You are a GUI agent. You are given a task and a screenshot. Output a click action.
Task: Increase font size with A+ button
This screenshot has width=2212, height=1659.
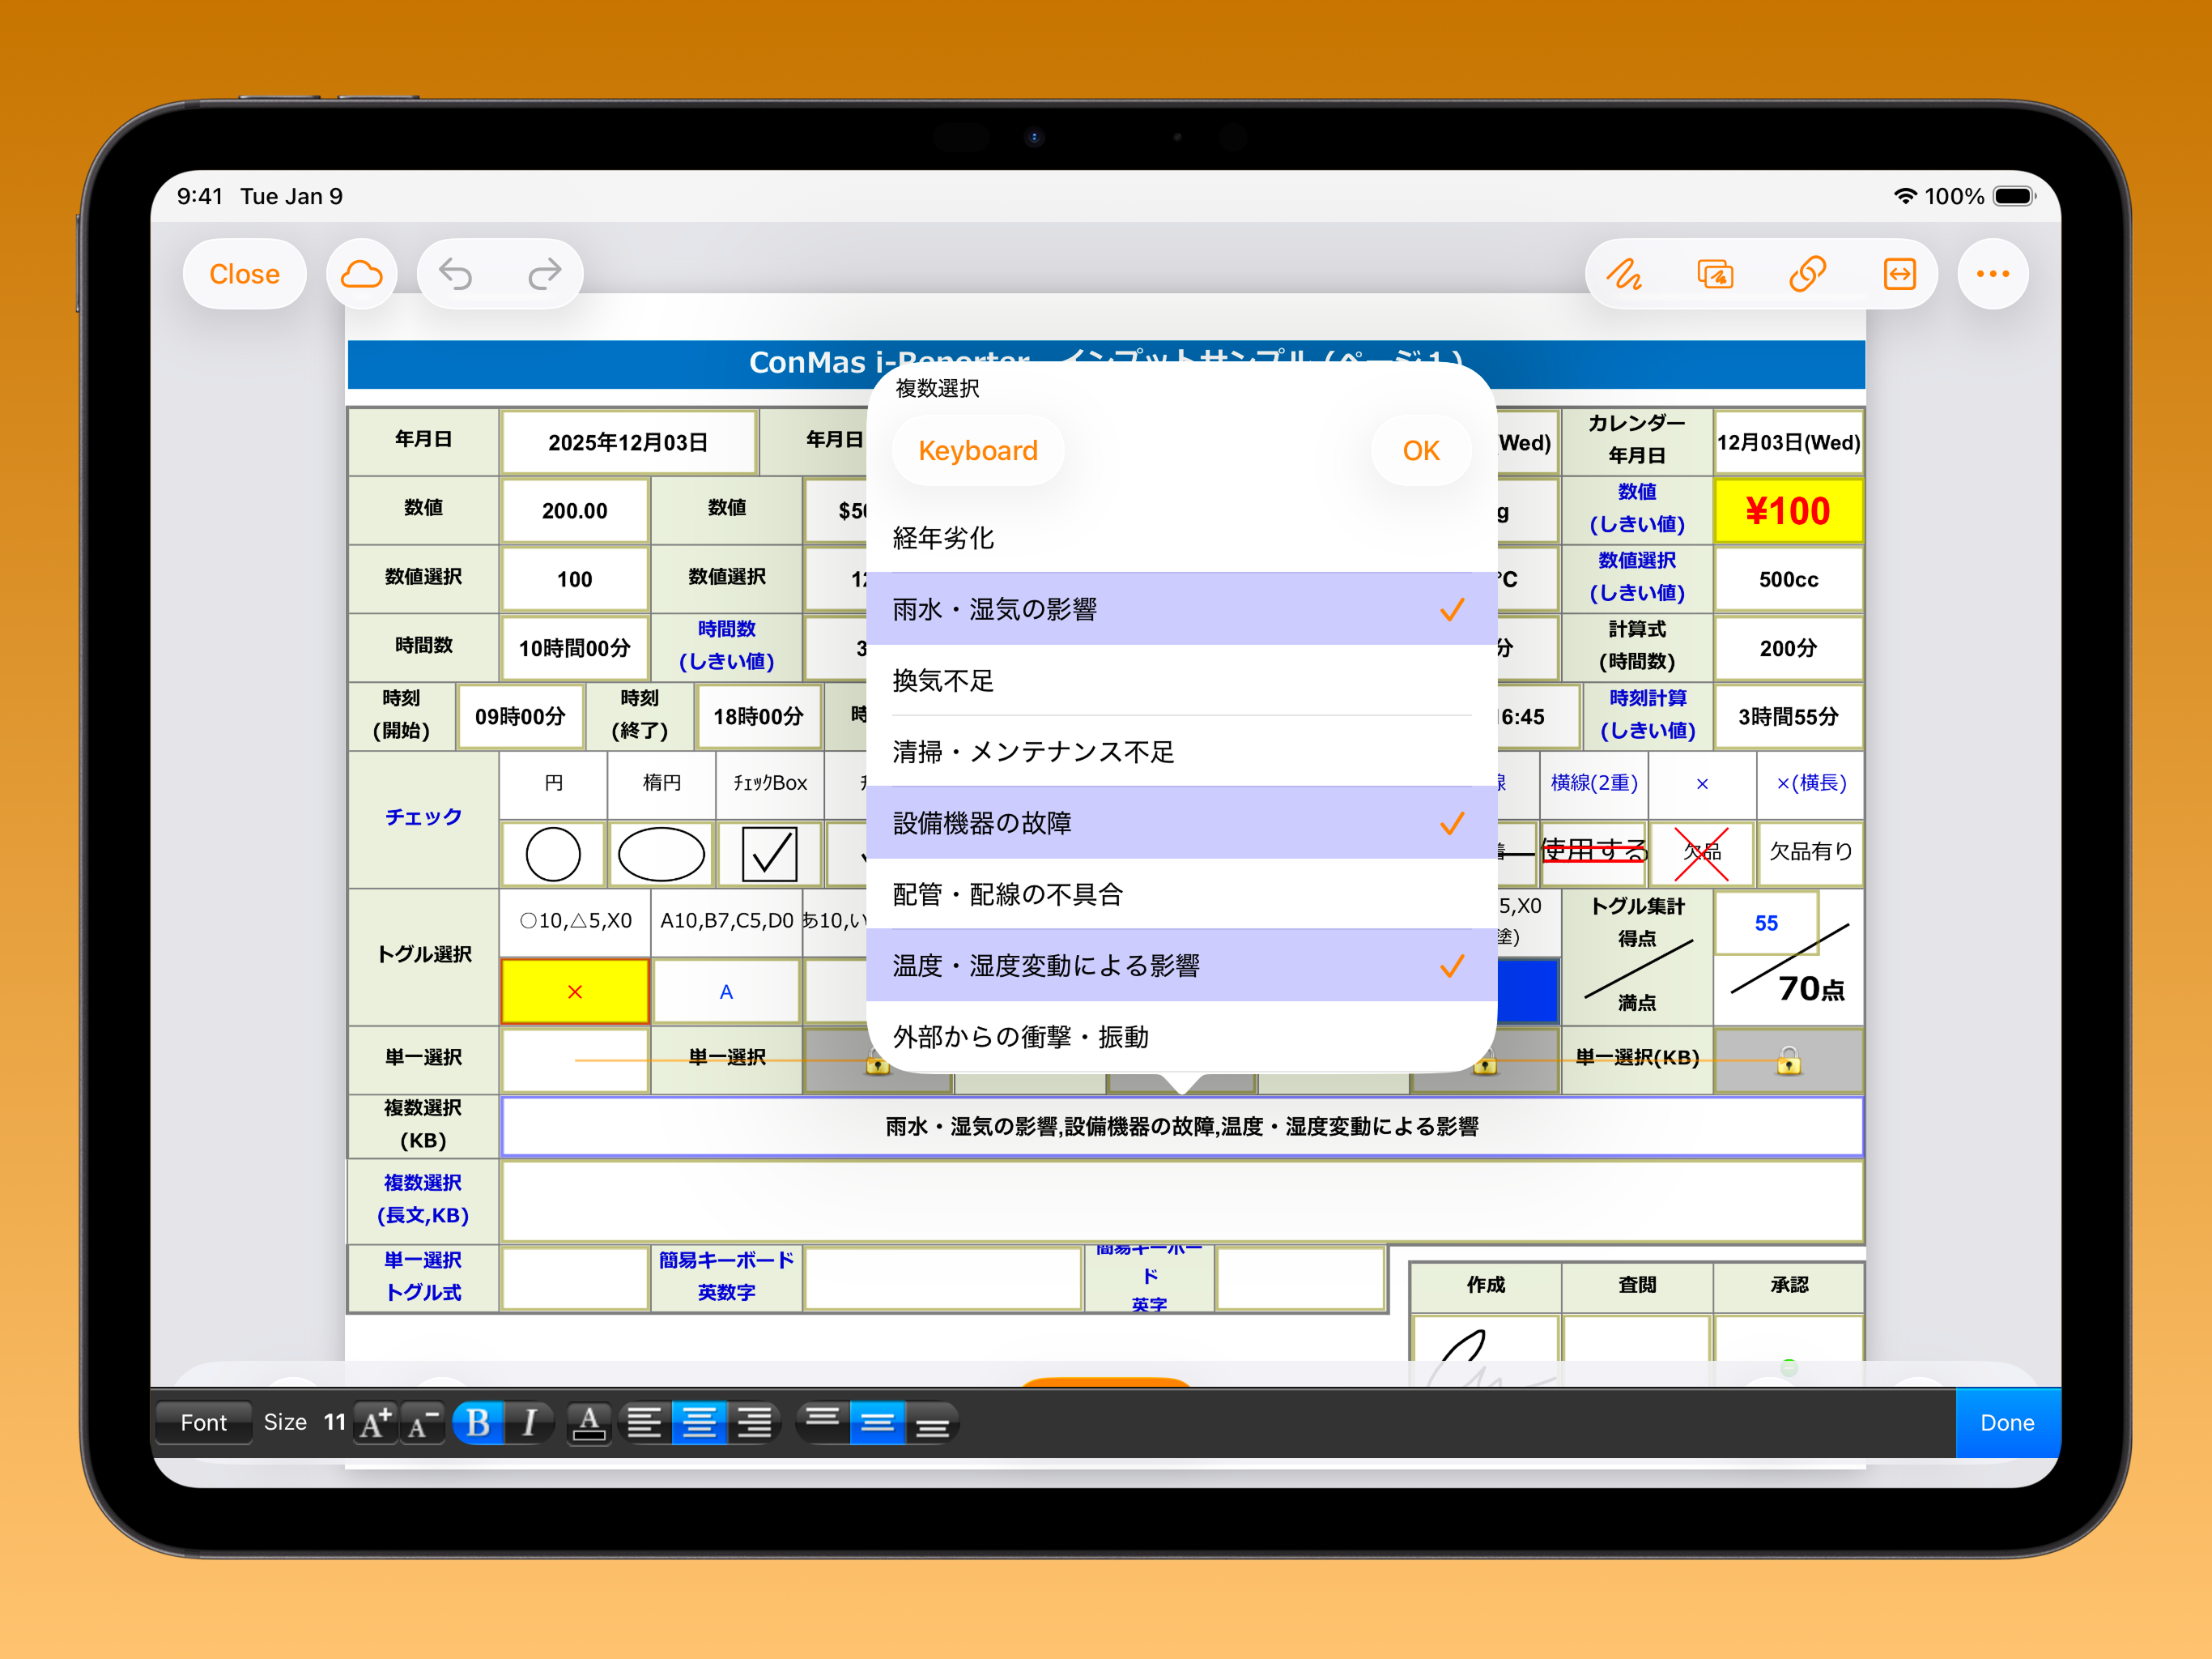374,1421
